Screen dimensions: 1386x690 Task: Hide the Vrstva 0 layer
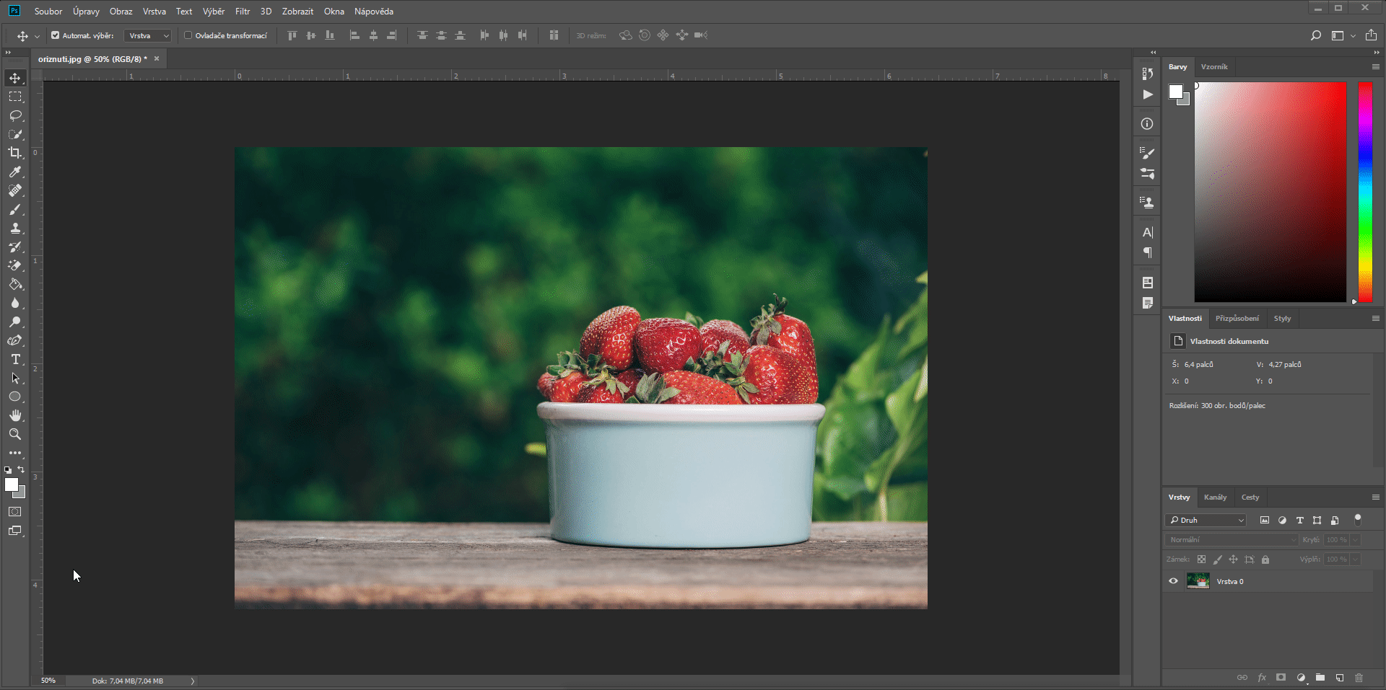1174,581
